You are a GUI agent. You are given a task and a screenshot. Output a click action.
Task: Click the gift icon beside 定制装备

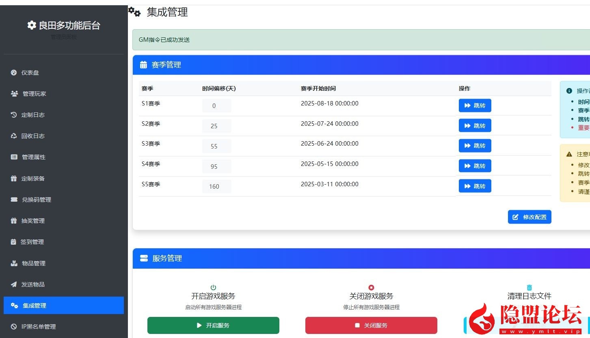(x=14, y=179)
